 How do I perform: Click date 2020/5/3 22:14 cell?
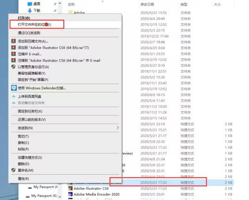pos(152,124)
